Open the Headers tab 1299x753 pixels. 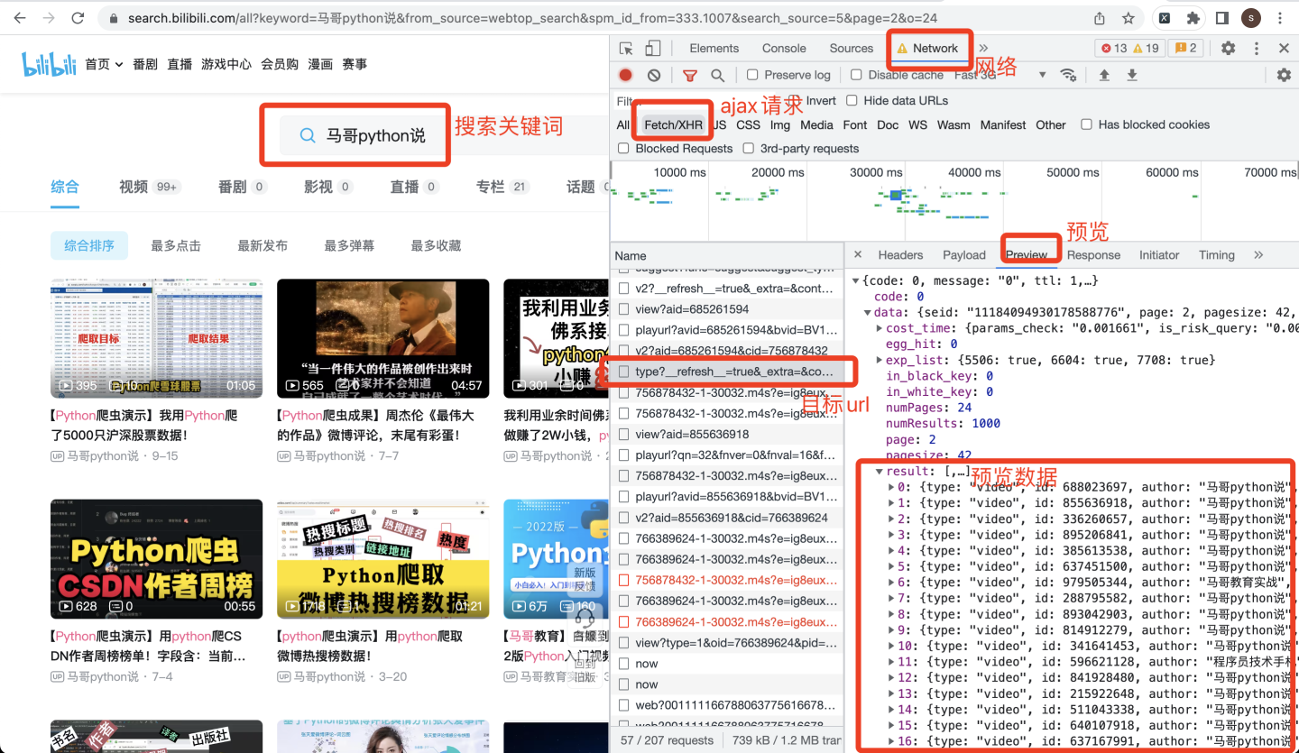click(x=900, y=255)
